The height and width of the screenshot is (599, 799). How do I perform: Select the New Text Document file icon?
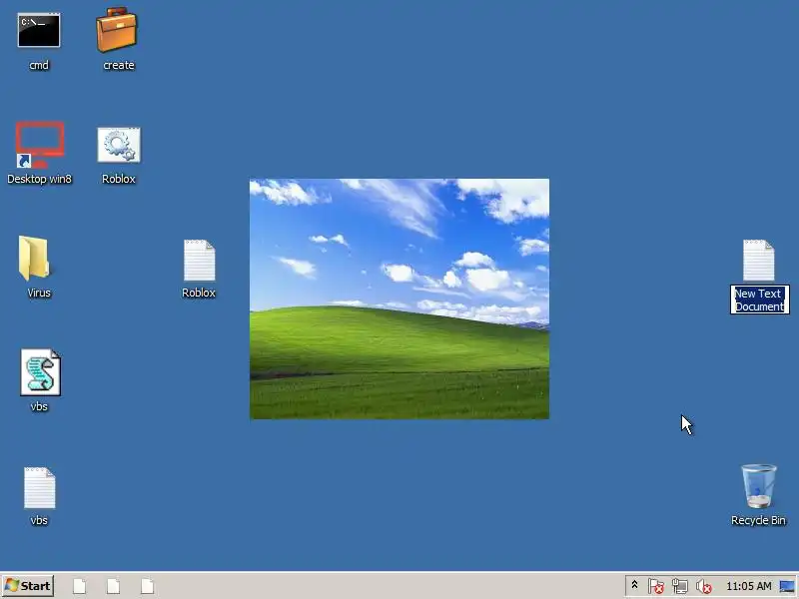click(x=758, y=261)
